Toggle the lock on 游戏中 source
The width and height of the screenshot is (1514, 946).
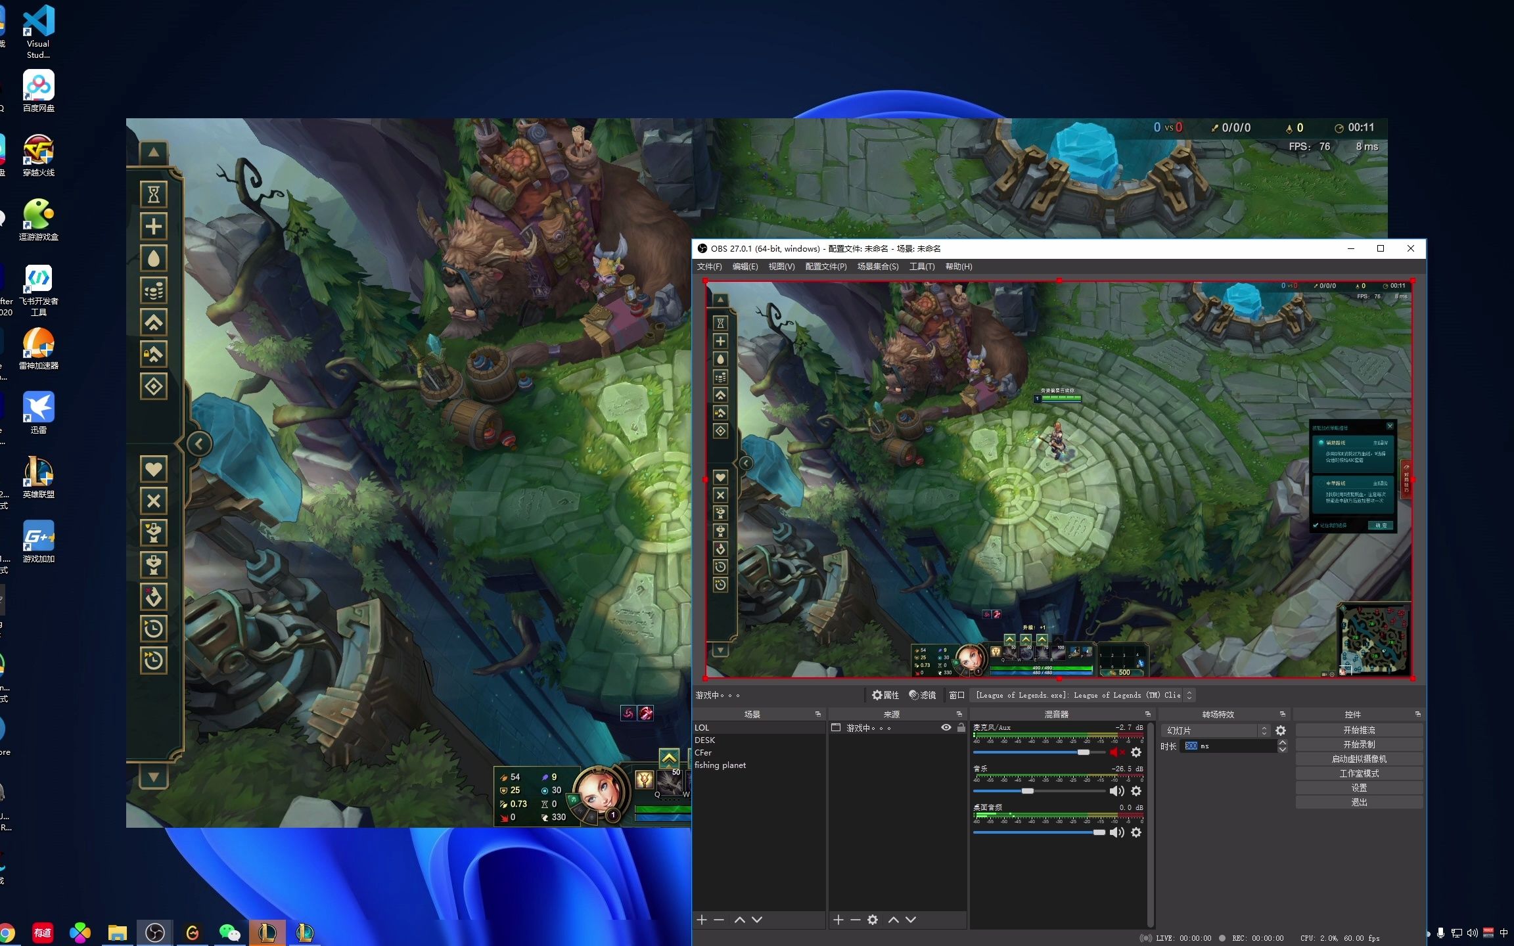click(x=961, y=727)
